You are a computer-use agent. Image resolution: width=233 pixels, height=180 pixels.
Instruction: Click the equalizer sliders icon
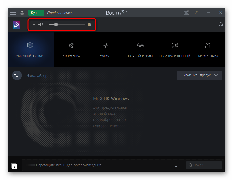pyautogui.click(x=17, y=75)
